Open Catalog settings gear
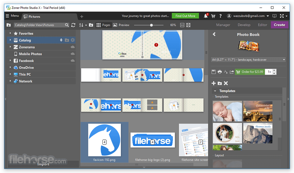Screen dimensions: 294x173 pos(73,40)
